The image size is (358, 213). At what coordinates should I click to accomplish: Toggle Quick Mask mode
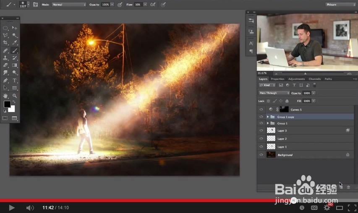[x=5, y=118]
